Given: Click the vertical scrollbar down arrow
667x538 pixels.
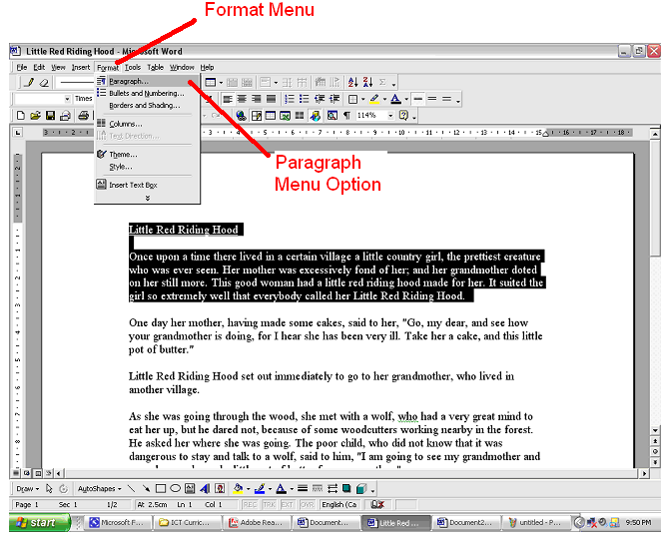Looking at the screenshot, I should [x=655, y=430].
